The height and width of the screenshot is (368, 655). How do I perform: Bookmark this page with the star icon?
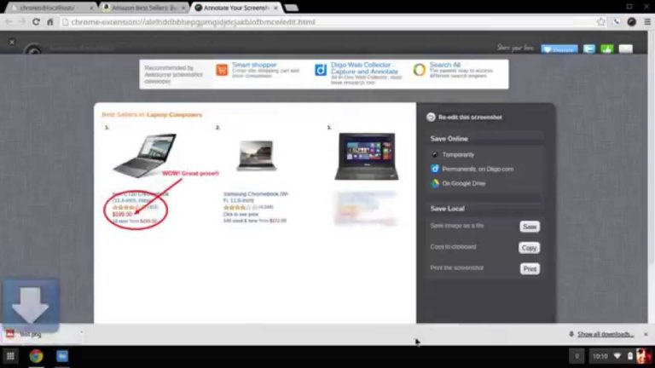pyautogui.click(x=600, y=22)
